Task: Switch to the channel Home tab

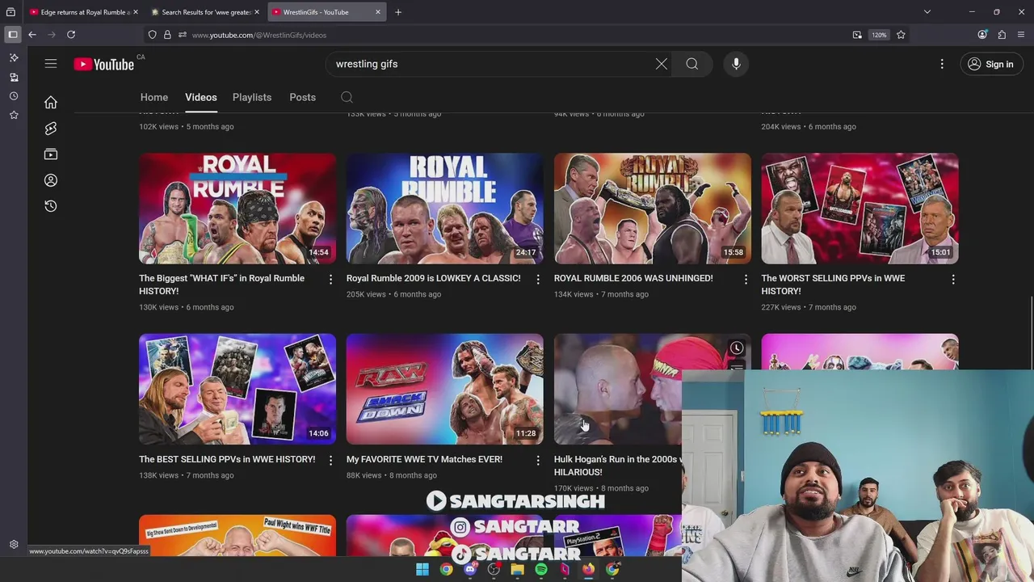Action: 154,97
